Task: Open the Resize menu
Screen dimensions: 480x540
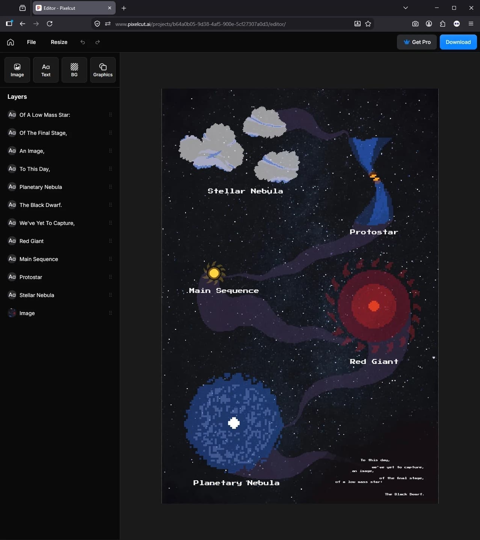Action: click(x=59, y=42)
